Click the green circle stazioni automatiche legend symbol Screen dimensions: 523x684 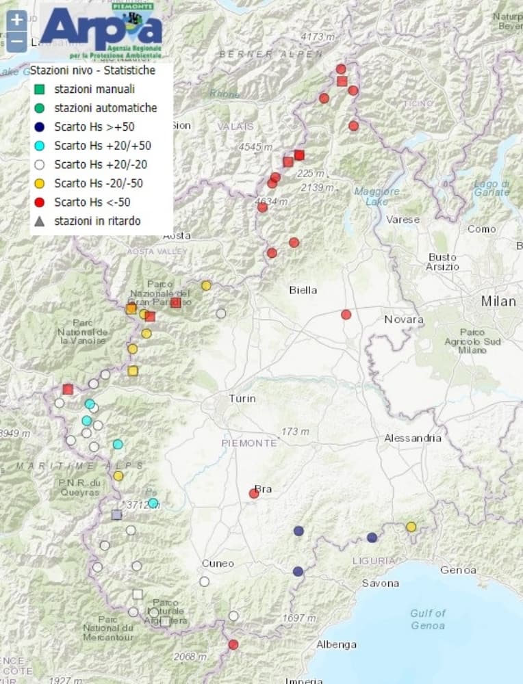click(x=40, y=108)
